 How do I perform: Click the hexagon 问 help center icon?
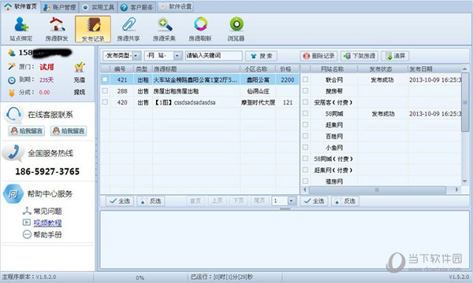click(x=13, y=194)
